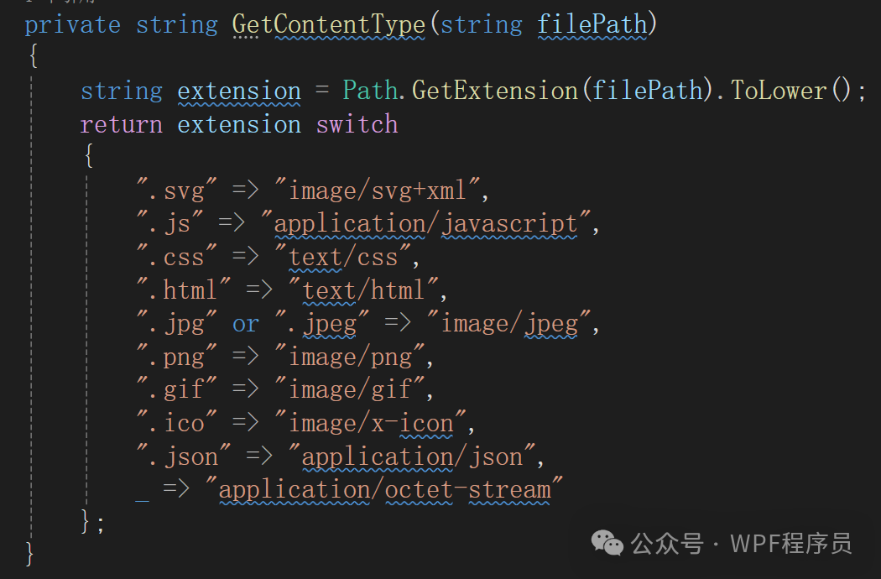
Task: Click the GetContentType method name
Action: click(329, 24)
